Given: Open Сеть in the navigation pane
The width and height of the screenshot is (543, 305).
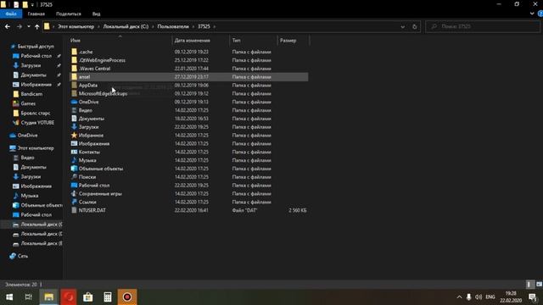Looking at the screenshot, I should pyautogui.click(x=23, y=256).
